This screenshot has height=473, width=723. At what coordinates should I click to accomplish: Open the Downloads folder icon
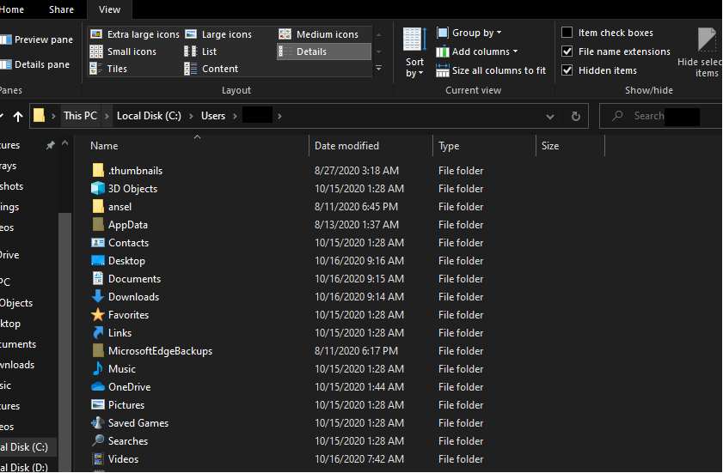pos(98,297)
